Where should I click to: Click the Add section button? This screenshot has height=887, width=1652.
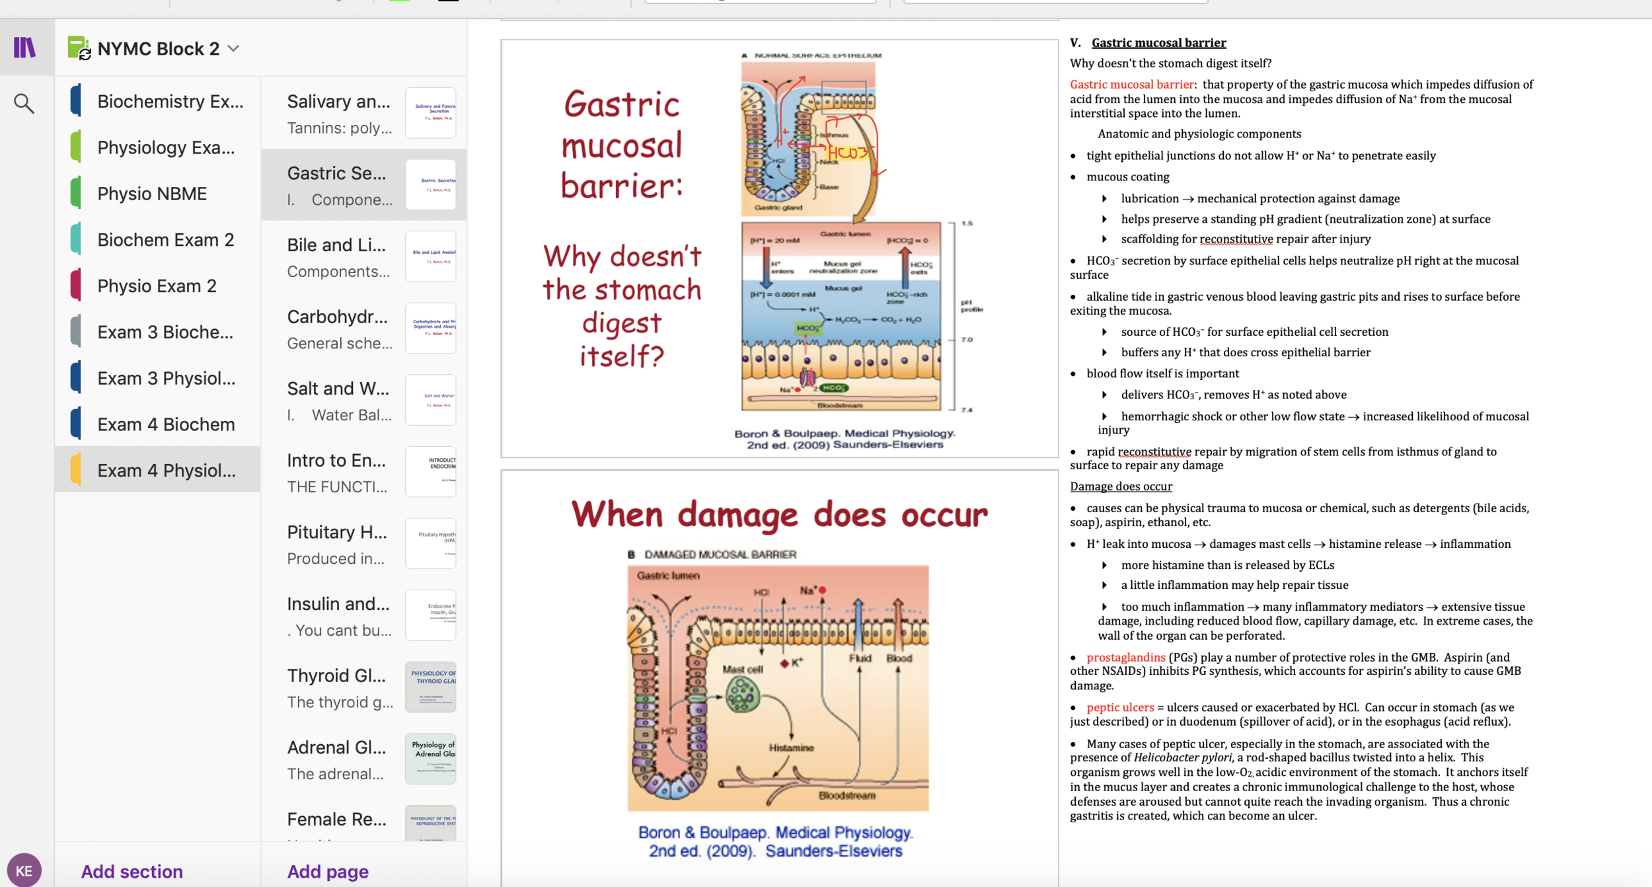[x=131, y=871]
